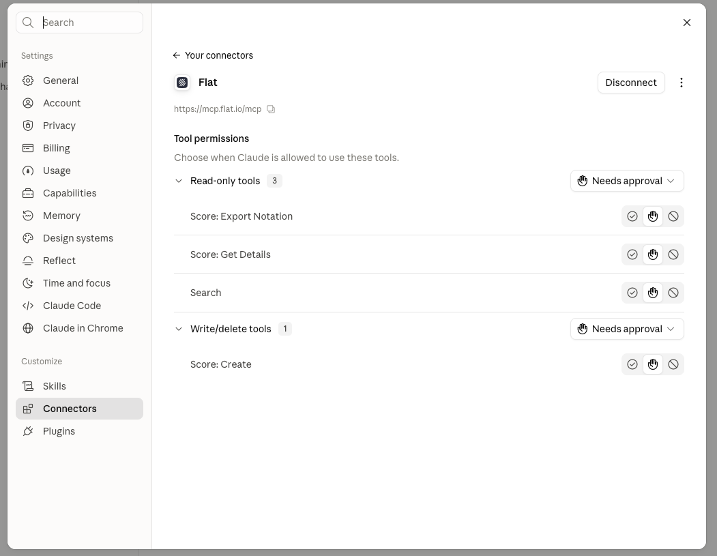Screen dimensions: 717x556
Task: Set Score: Get Details to needs approval
Action: coord(653,254)
